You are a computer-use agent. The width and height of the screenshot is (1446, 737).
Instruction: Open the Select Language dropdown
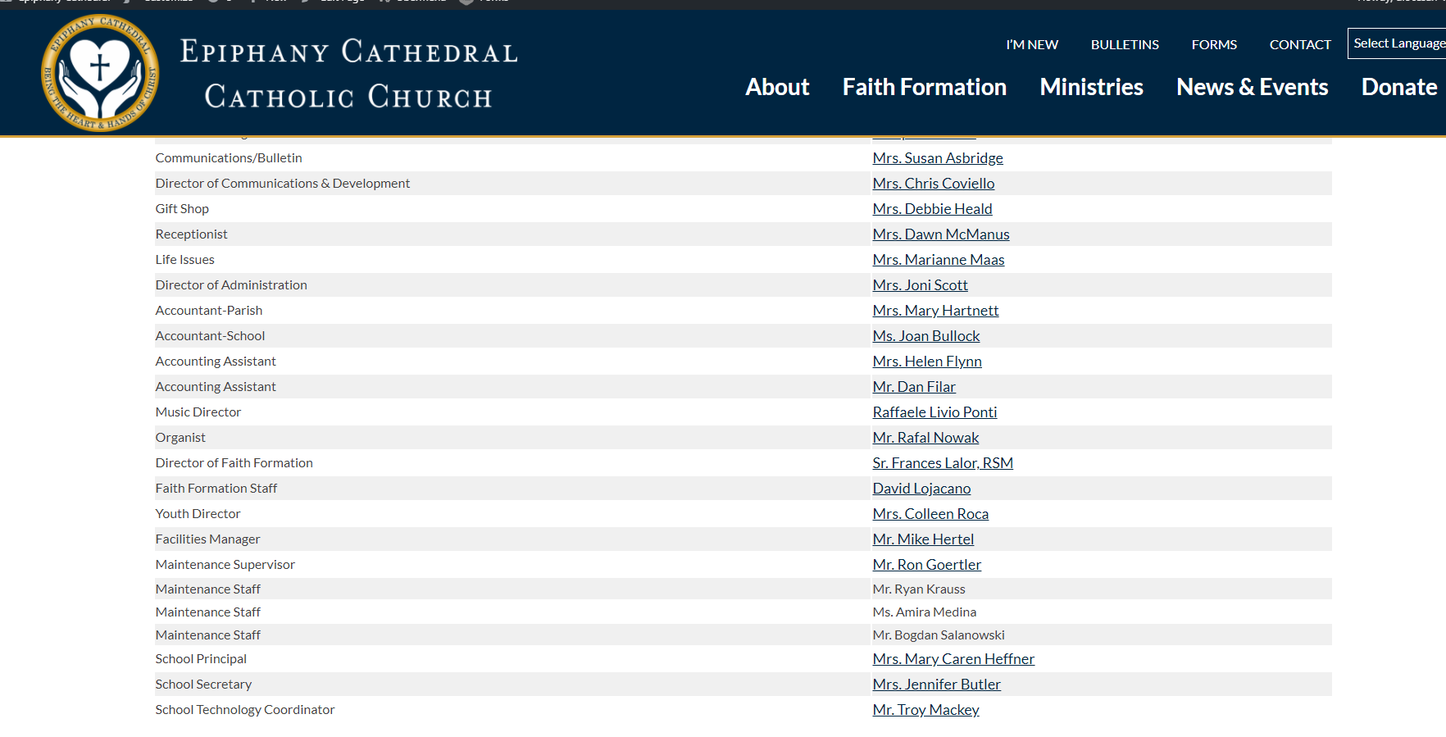coord(1398,43)
